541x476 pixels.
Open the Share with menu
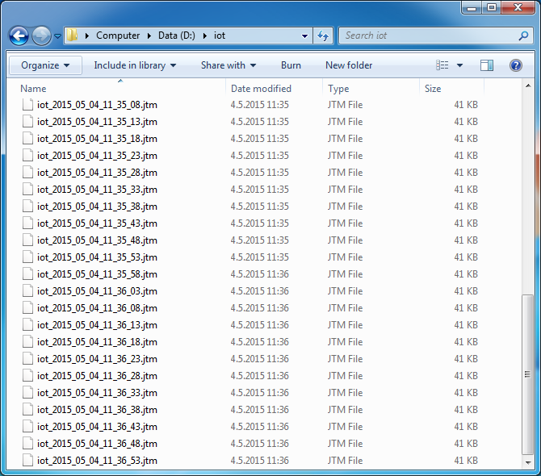click(229, 65)
